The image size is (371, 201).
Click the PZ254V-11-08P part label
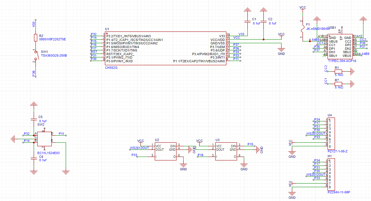[x=339, y=192]
